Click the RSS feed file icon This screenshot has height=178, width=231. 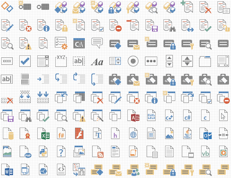(x=98, y=152)
